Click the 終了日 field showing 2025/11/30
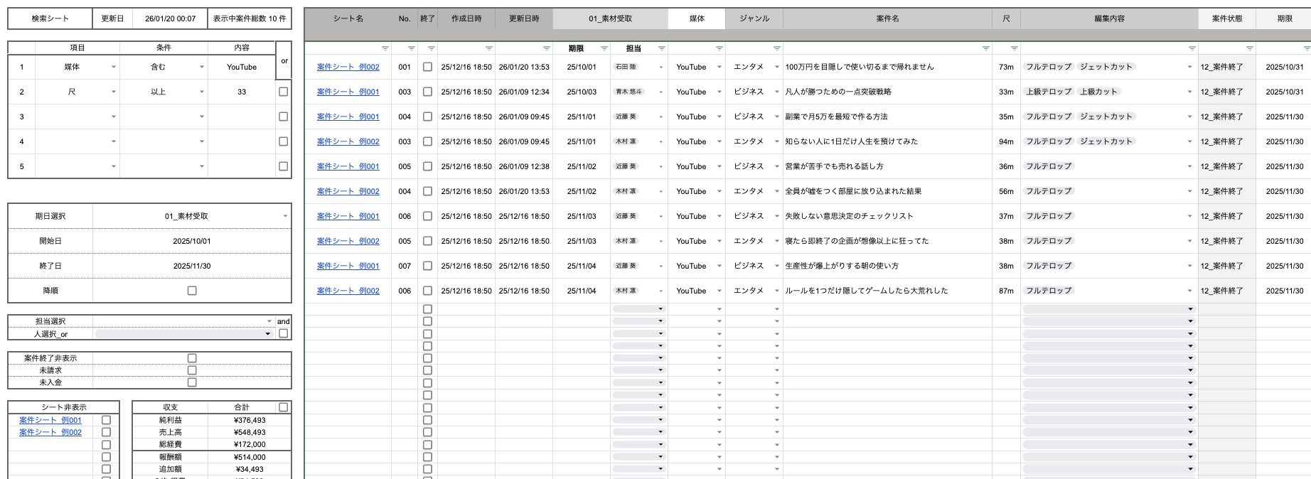 click(x=192, y=266)
